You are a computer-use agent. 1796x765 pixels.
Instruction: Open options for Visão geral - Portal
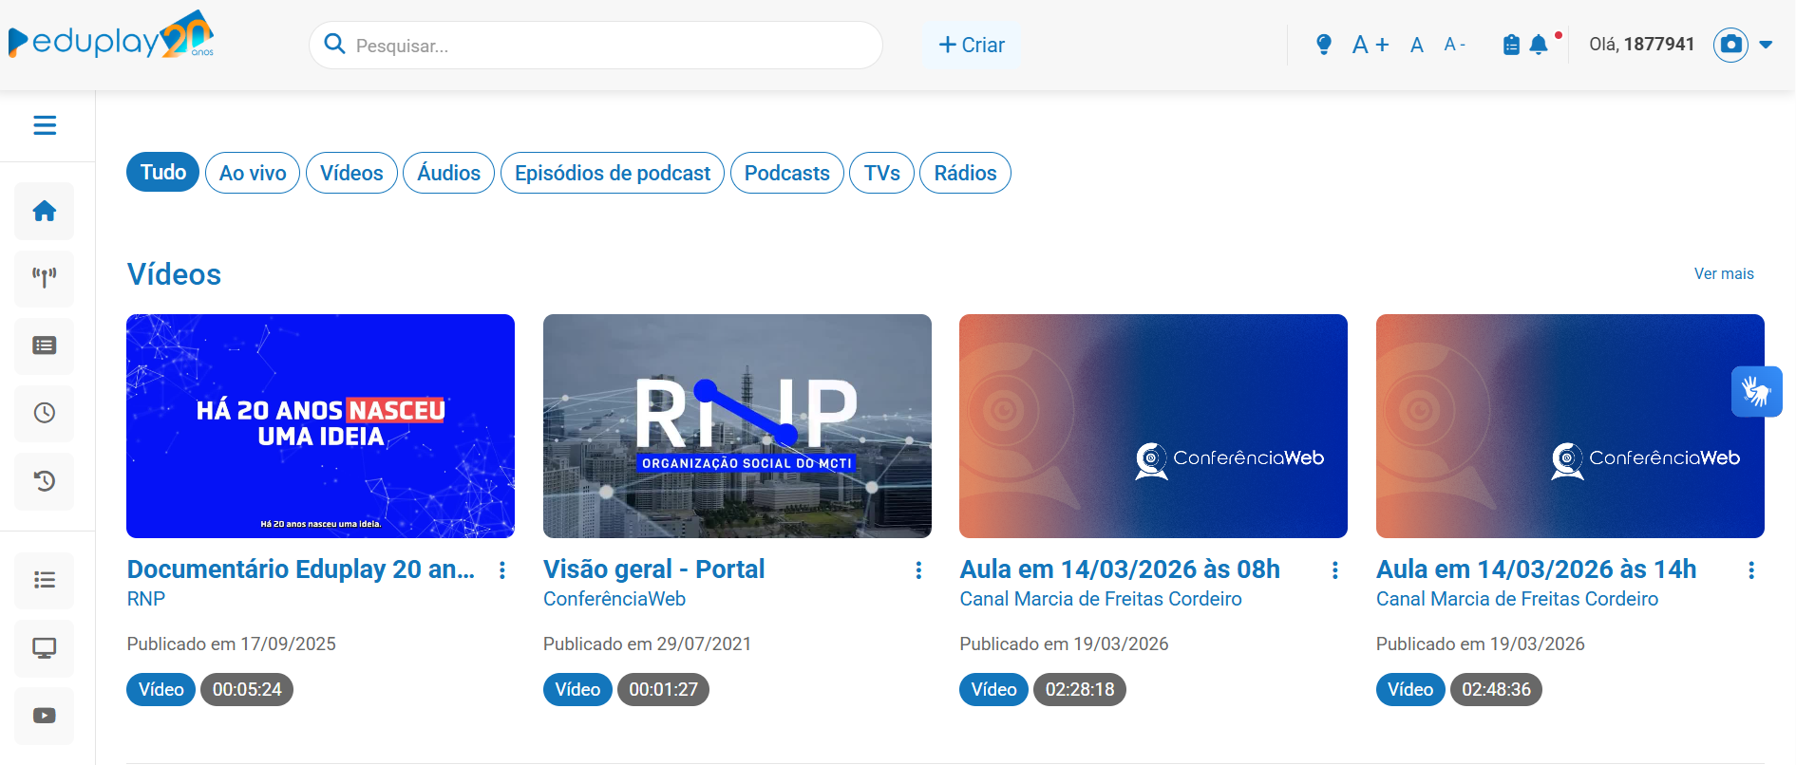(918, 569)
